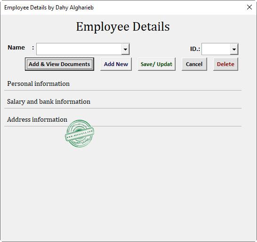The height and width of the screenshot is (242, 257).
Task: Click the bold Name label
Action: tap(16, 48)
